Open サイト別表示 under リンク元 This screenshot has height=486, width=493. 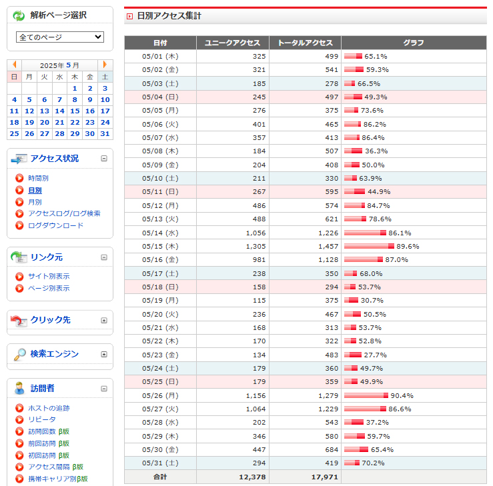(x=48, y=276)
